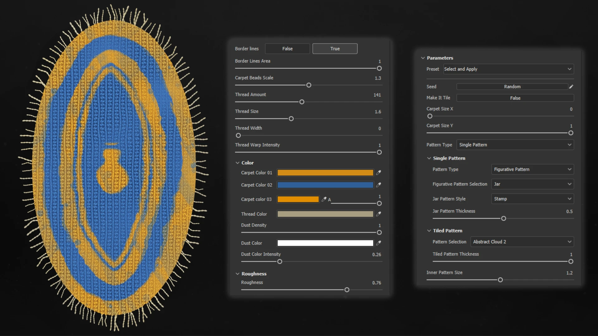Collapse the Color section
Screen dimensions: 598x336
tap(237, 163)
